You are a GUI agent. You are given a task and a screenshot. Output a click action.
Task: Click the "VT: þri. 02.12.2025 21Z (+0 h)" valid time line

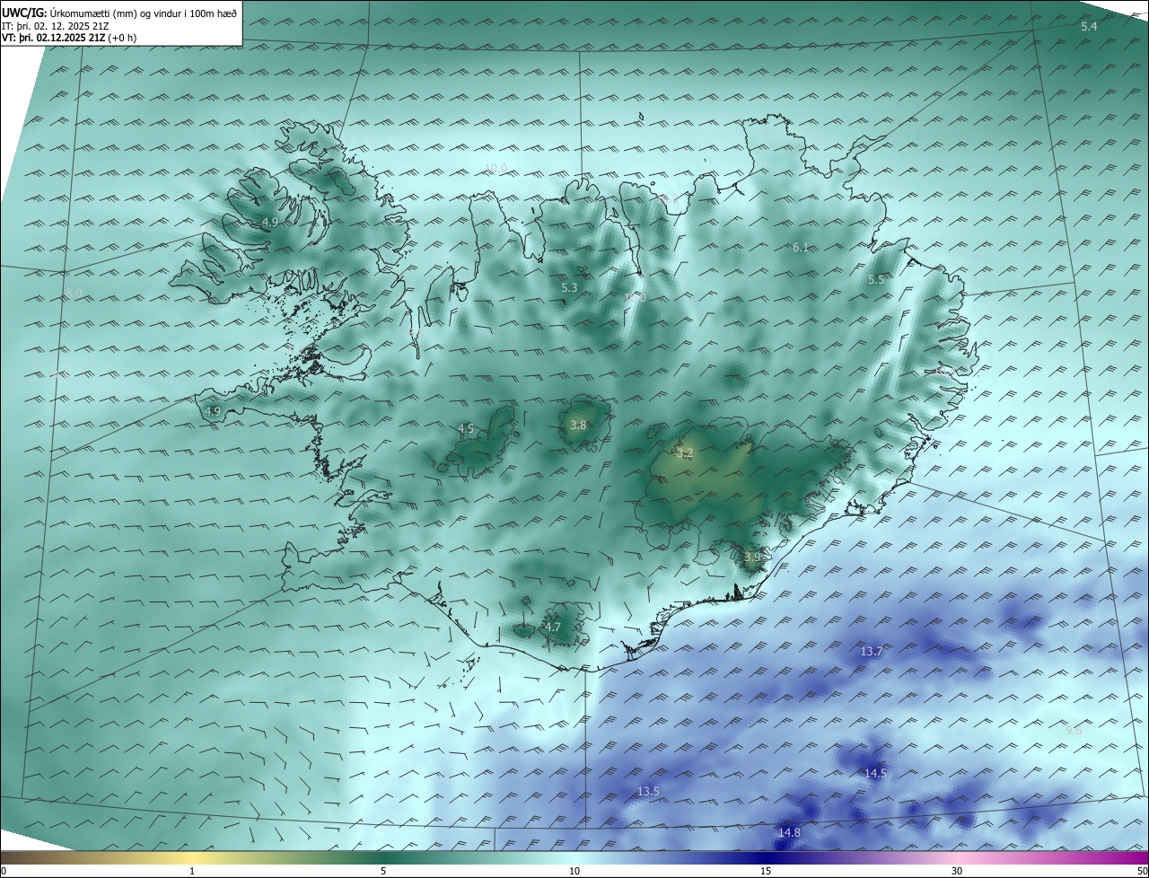click(69, 38)
